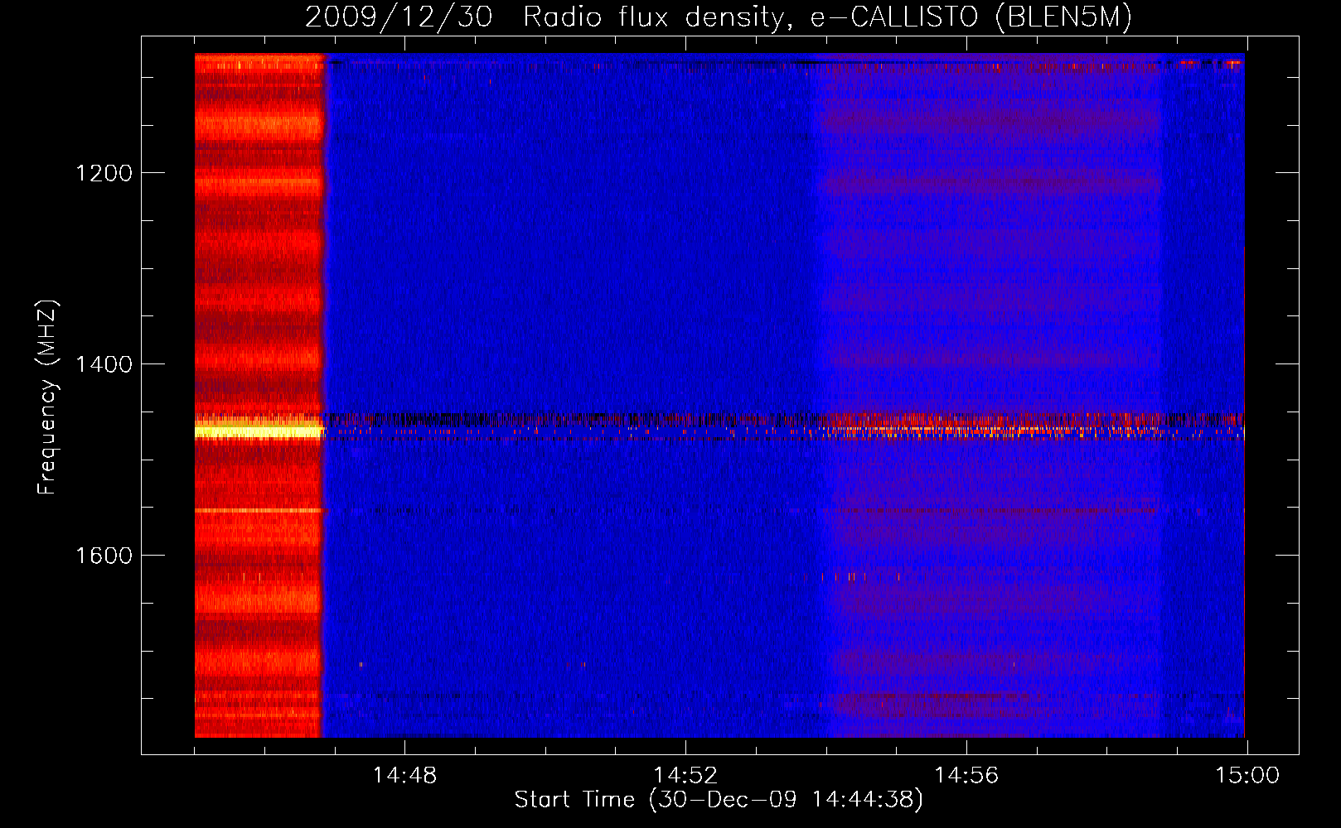Click the 14:48 time tick label

coord(404,776)
